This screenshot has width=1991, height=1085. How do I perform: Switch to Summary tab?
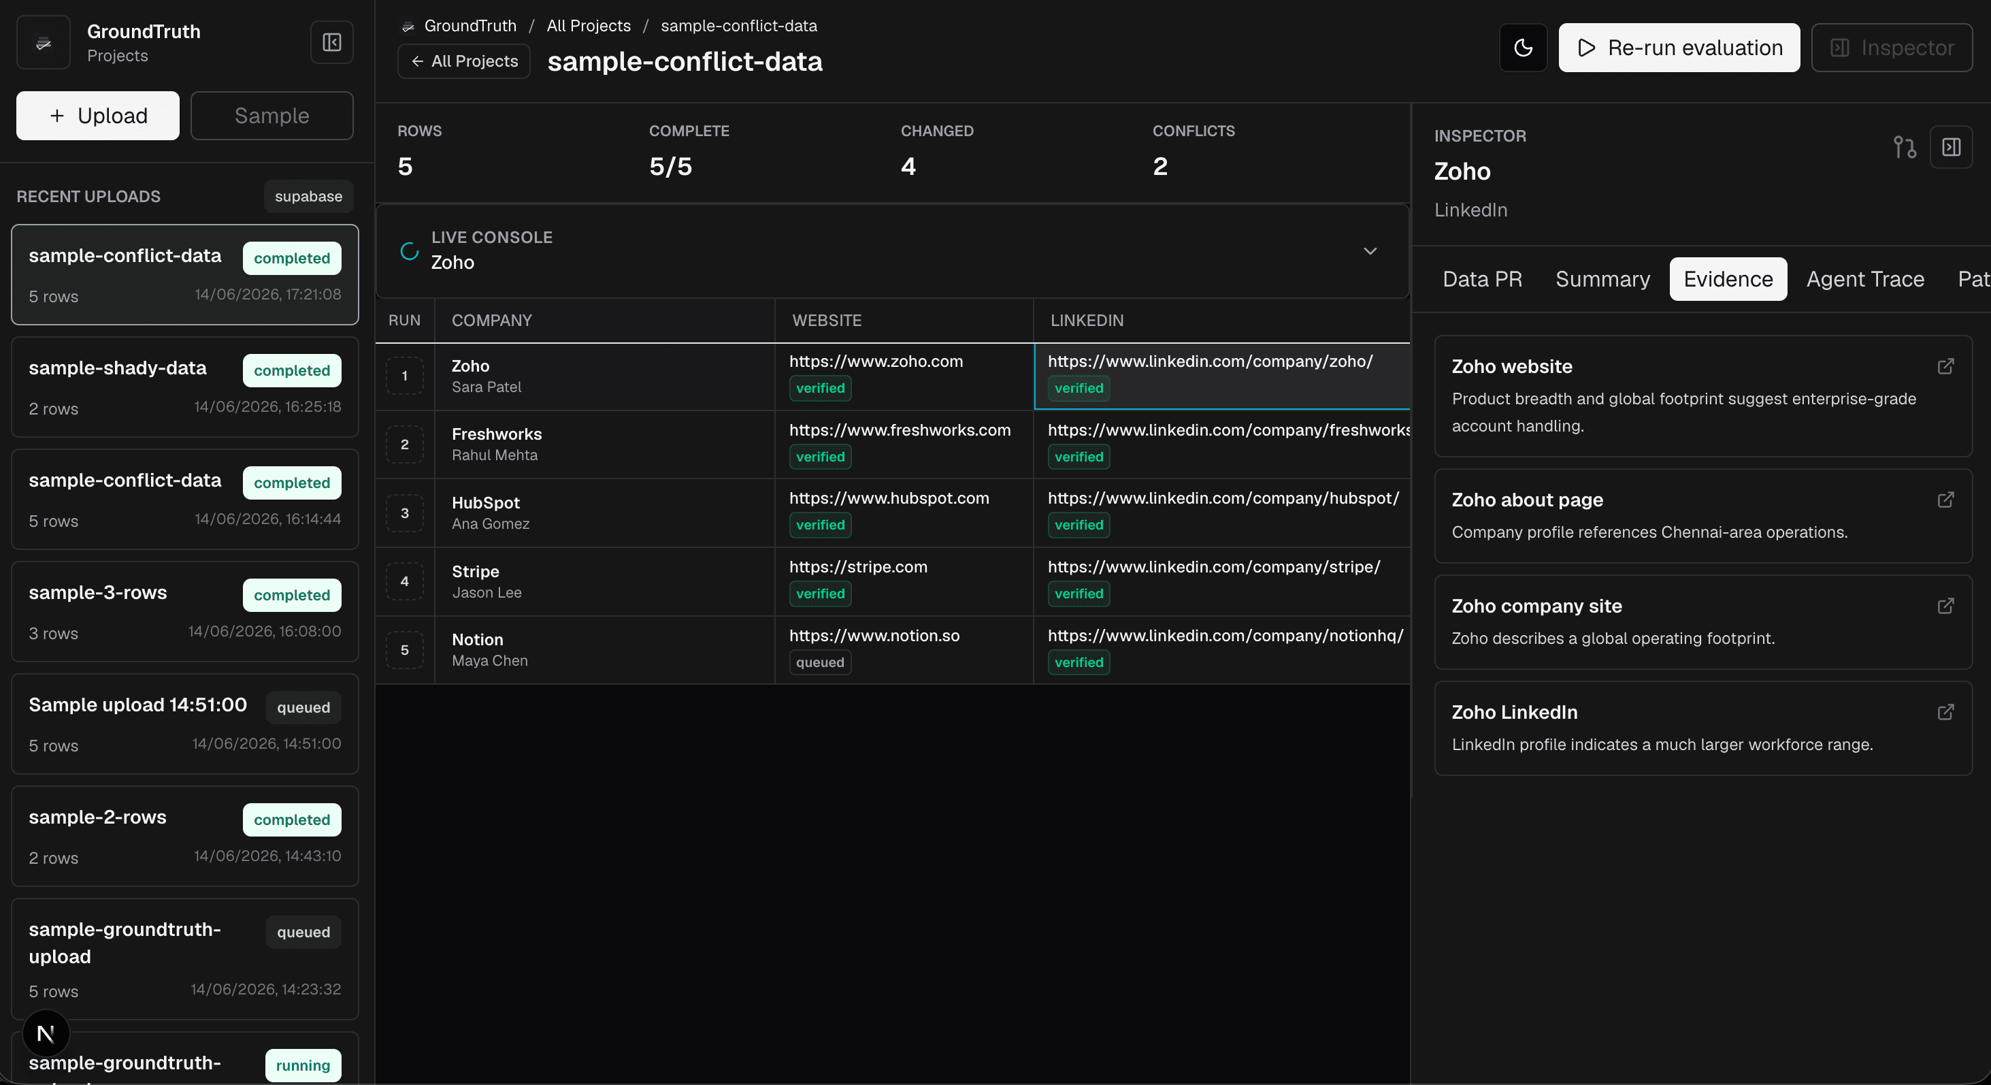tap(1602, 279)
